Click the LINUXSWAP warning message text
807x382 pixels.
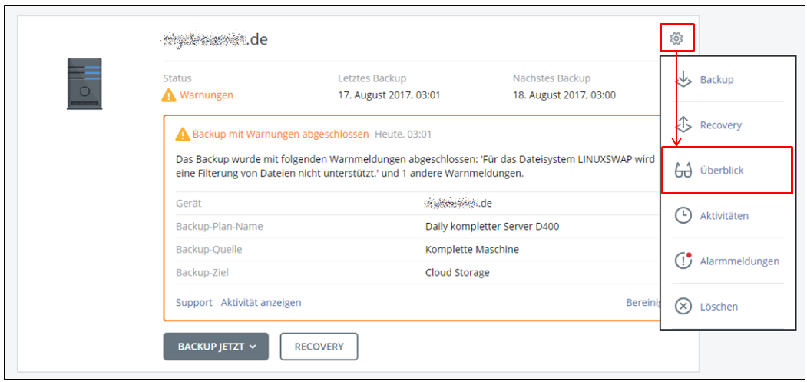(415, 167)
